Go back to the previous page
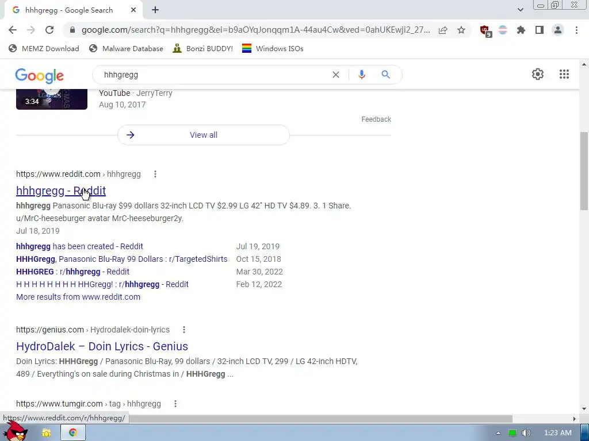The image size is (589, 441). coord(13,30)
